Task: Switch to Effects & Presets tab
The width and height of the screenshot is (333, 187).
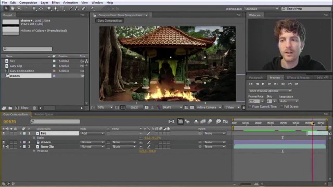Action: [298, 78]
